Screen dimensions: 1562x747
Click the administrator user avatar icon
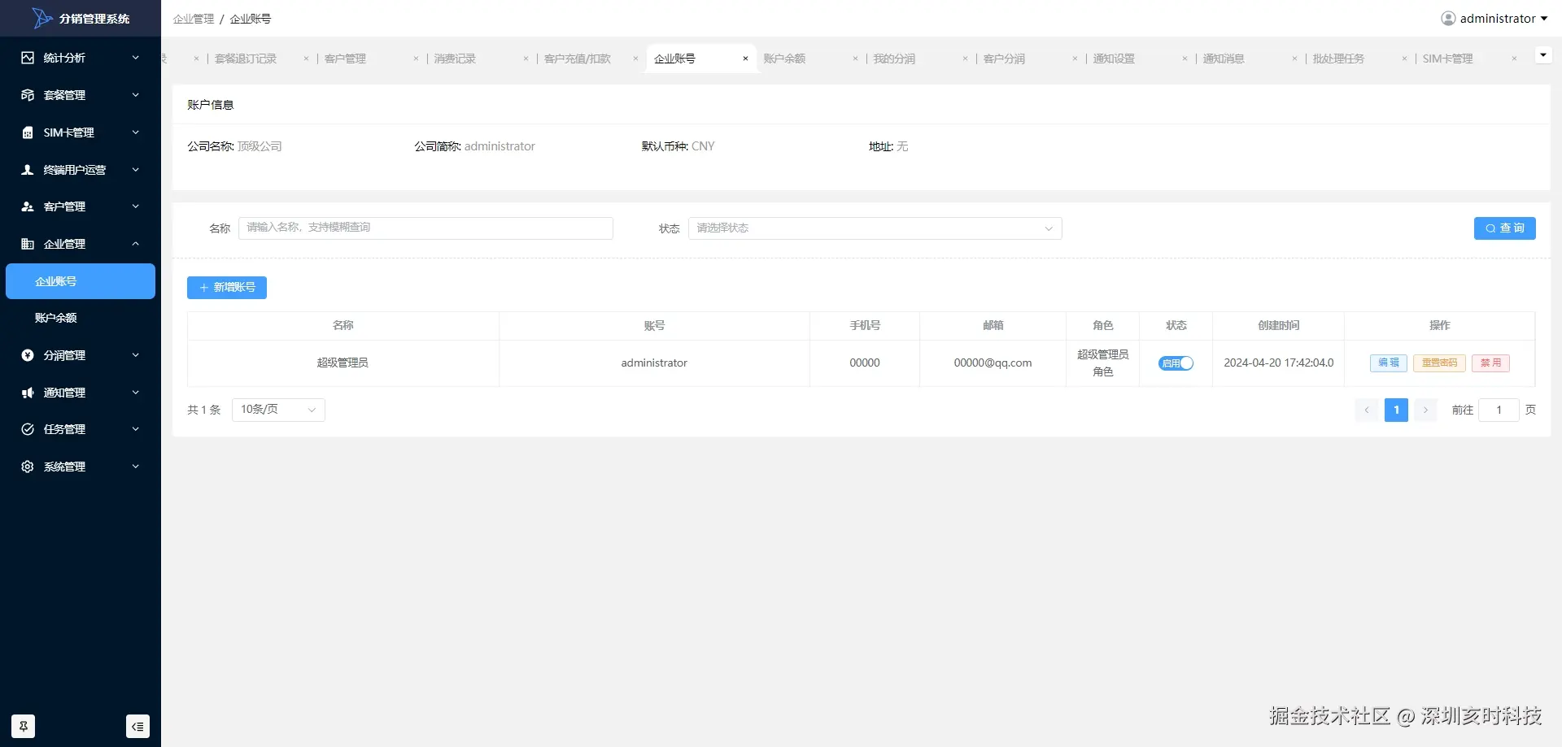pyautogui.click(x=1448, y=19)
